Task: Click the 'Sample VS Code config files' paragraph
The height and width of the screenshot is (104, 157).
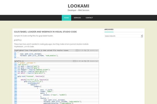Action: (x=34, y=36)
